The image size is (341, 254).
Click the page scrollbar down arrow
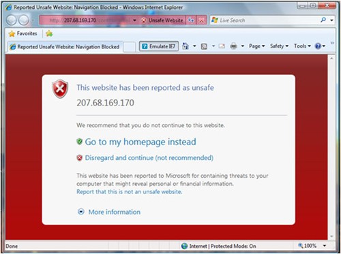click(331, 236)
